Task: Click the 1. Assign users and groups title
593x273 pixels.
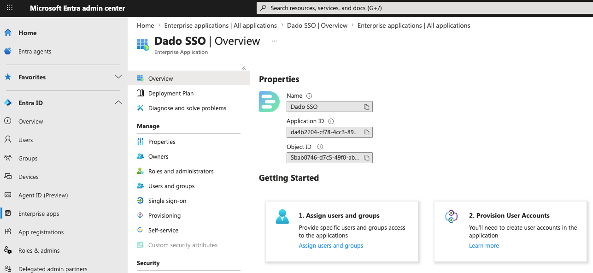Action: [x=339, y=215]
